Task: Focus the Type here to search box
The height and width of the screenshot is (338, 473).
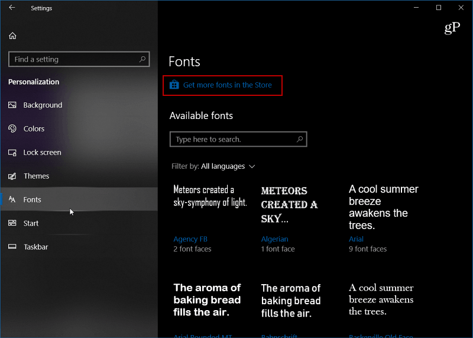Action: (x=238, y=139)
